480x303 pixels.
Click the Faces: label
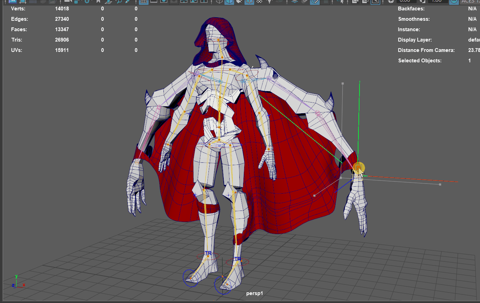click(19, 29)
